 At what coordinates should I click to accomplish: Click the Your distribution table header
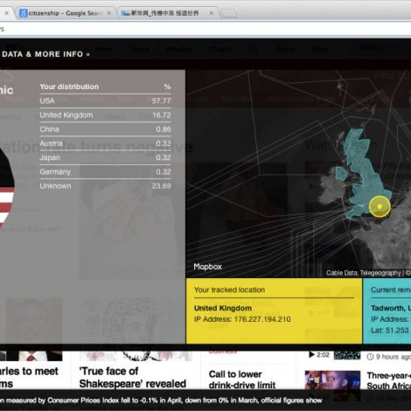[69, 87]
